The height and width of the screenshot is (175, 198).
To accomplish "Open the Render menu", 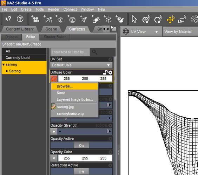I will point(54,9).
